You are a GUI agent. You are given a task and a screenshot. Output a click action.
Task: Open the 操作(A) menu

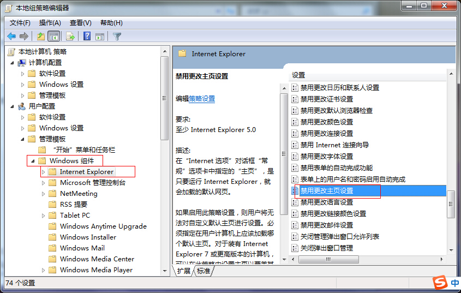50,22
